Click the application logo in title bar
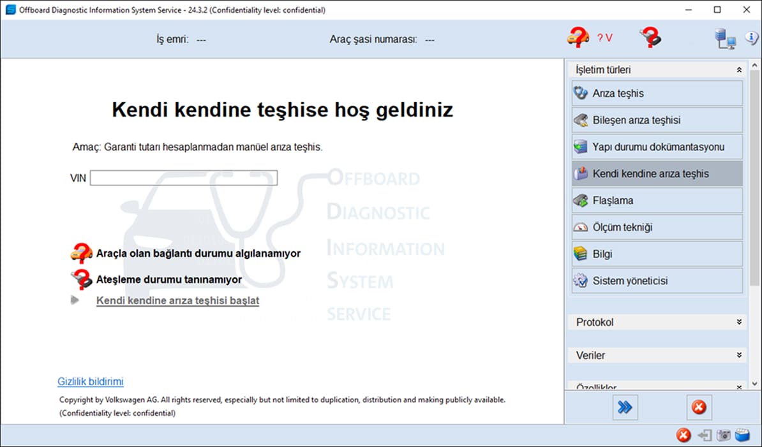The height and width of the screenshot is (447, 762). (x=10, y=10)
